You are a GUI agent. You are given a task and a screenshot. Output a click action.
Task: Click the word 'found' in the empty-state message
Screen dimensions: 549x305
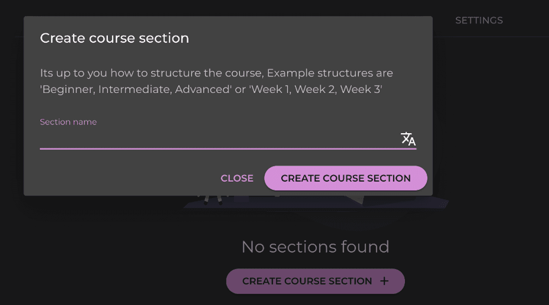point(365,246)
